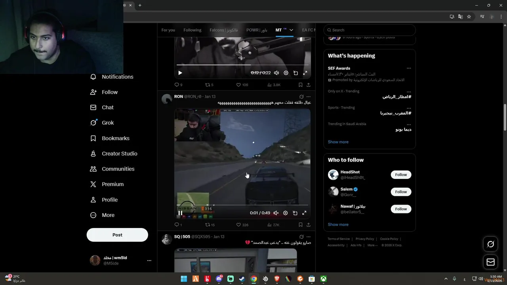Viewport: 507px width, 285px height.
Task: Switch to the Falcons timeline tab
Action: [224, 30]
